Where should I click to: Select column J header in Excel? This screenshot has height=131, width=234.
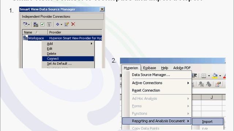(212, 97)
